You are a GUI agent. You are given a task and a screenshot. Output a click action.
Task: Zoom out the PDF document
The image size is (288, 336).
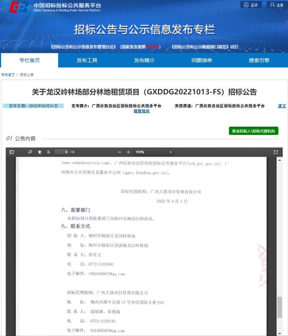[x=119, y=152]
